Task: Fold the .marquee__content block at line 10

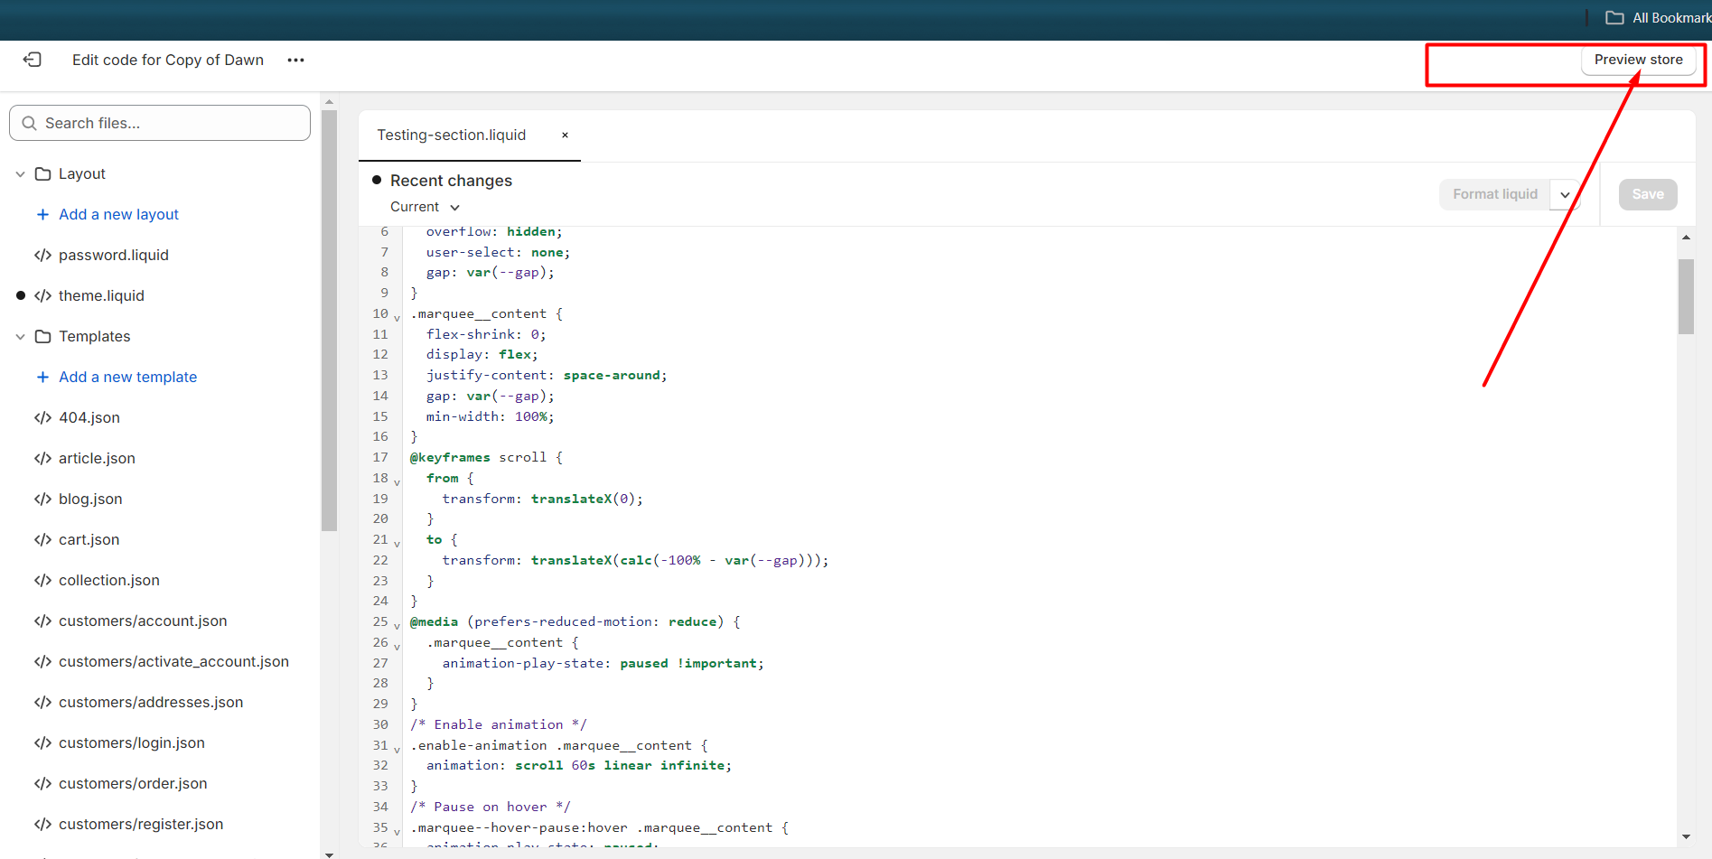Action: point(397,317)
